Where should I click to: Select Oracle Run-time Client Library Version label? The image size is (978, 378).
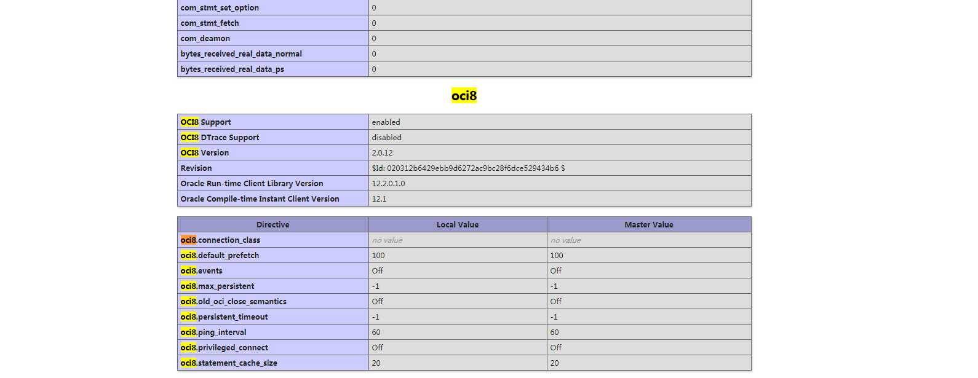[x=252, y=183]
